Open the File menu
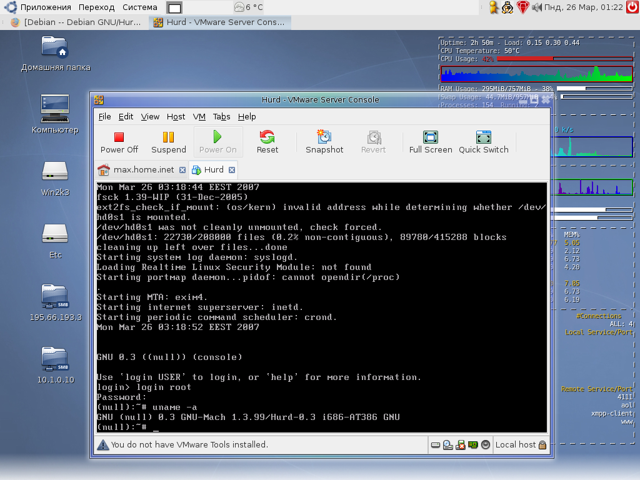 104,117
